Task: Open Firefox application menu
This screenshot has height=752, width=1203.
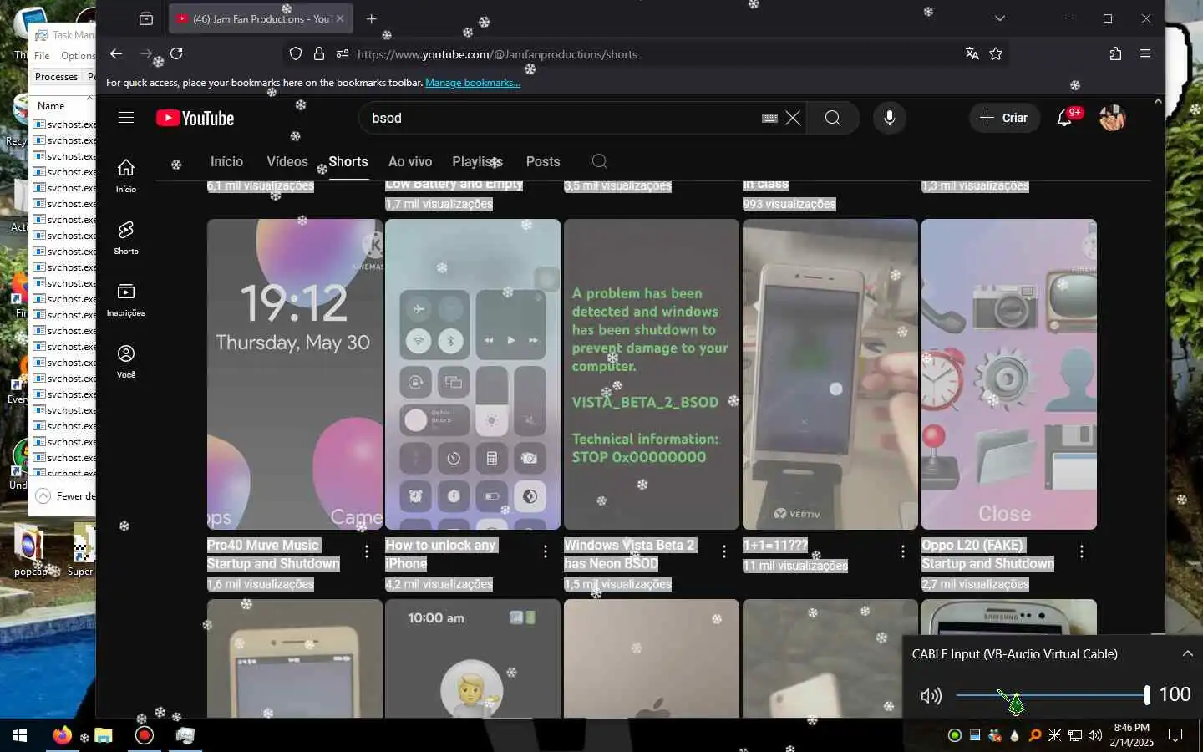Action: (x=1145, y=53)
